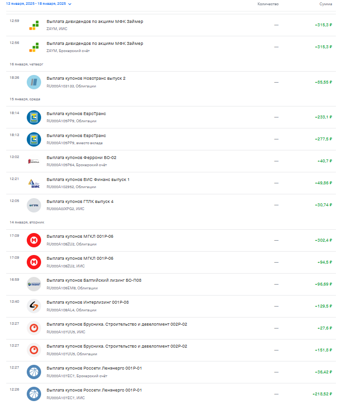Open Выплата купонов Интерлизинг 001P-08
This screenshot has height=403, width=345.
click(171, 306)
